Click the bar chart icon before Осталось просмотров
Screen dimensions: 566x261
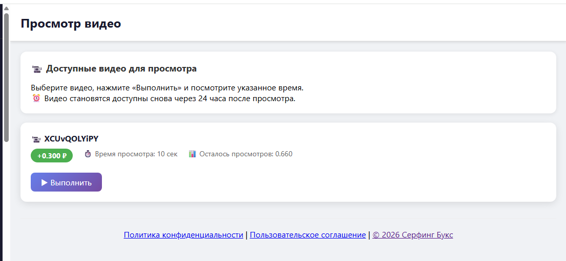(192, 154)
